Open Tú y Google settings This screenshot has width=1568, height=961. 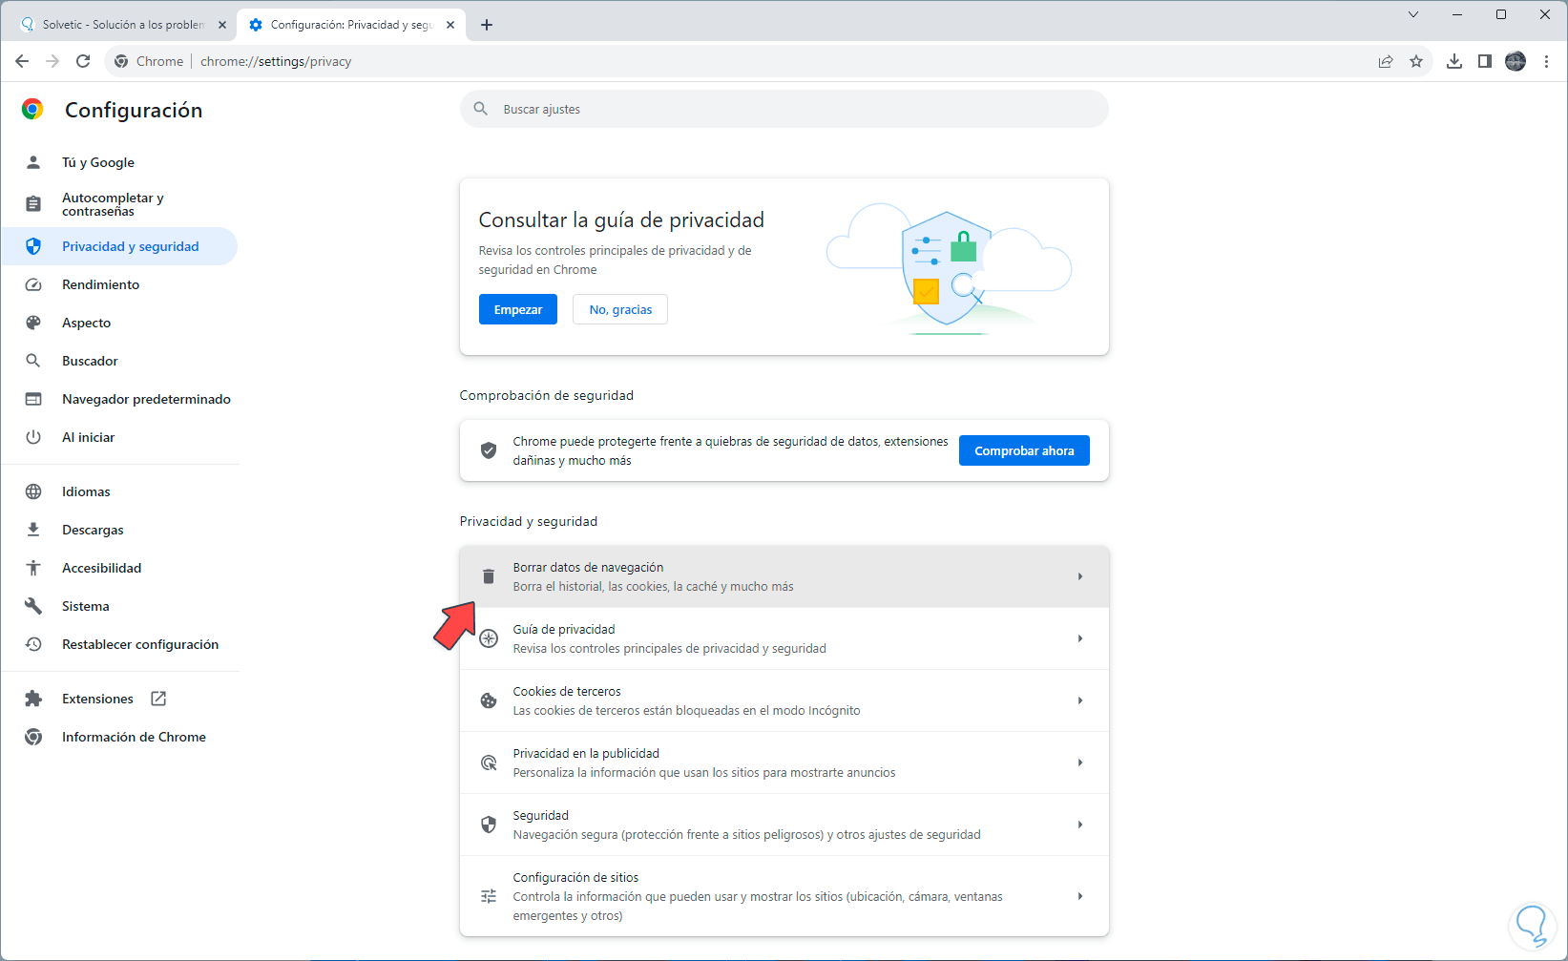[x=119, y=162]
